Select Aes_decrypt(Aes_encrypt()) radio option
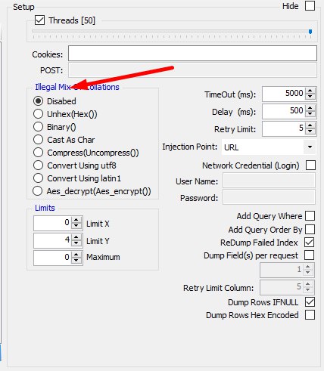 (38, 191)
